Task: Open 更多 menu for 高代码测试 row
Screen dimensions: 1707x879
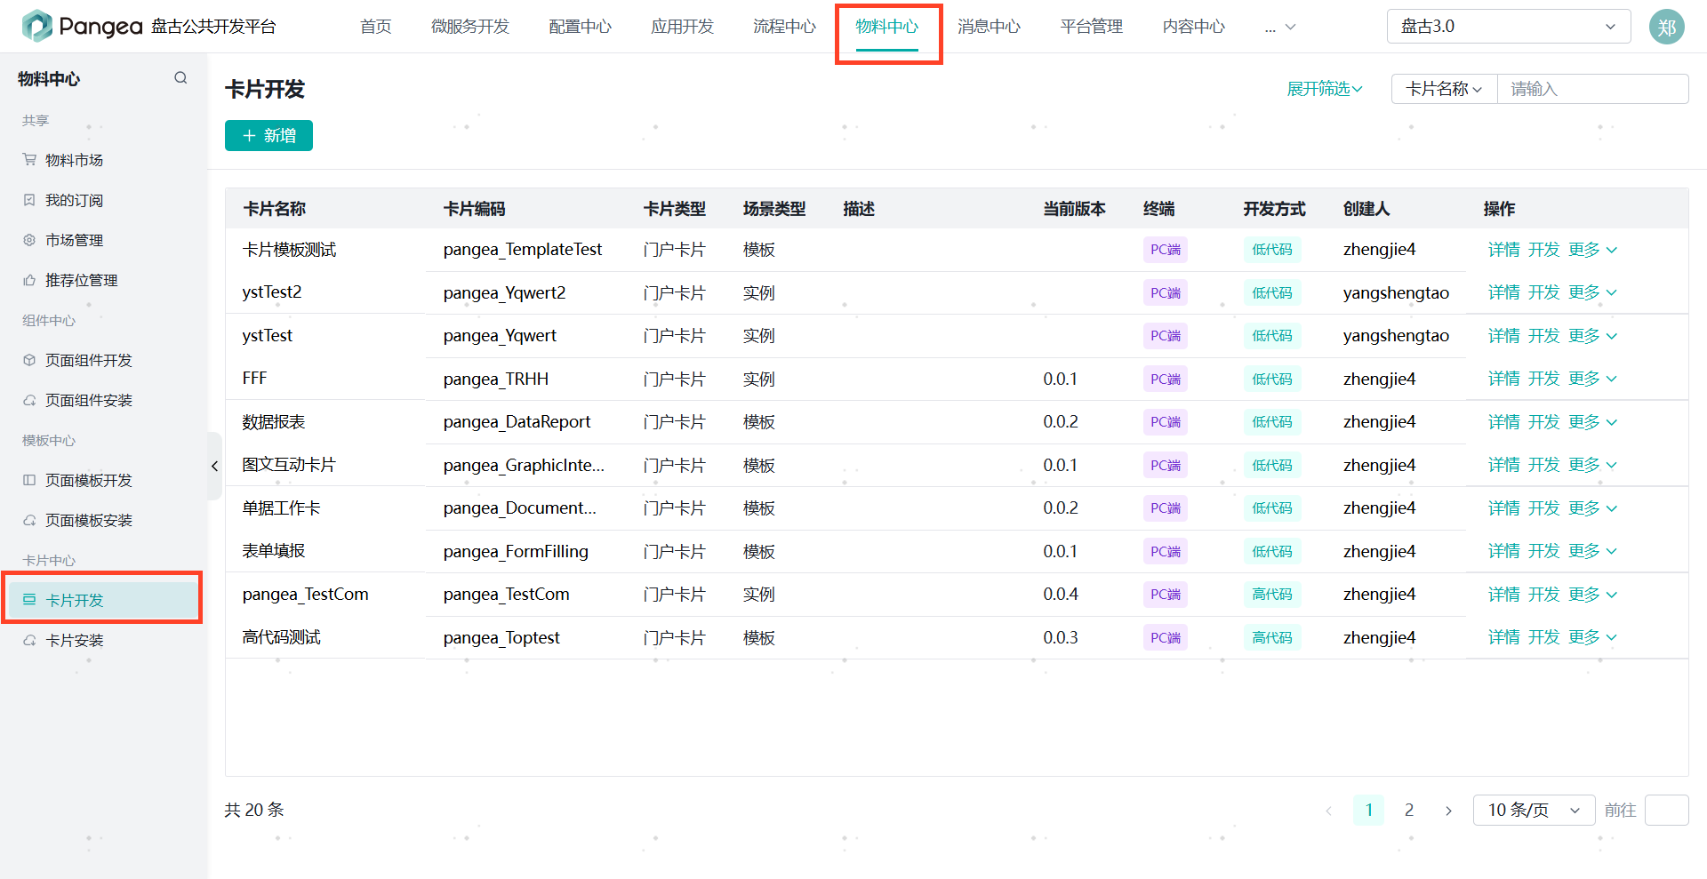Action: coord(1592,637)
